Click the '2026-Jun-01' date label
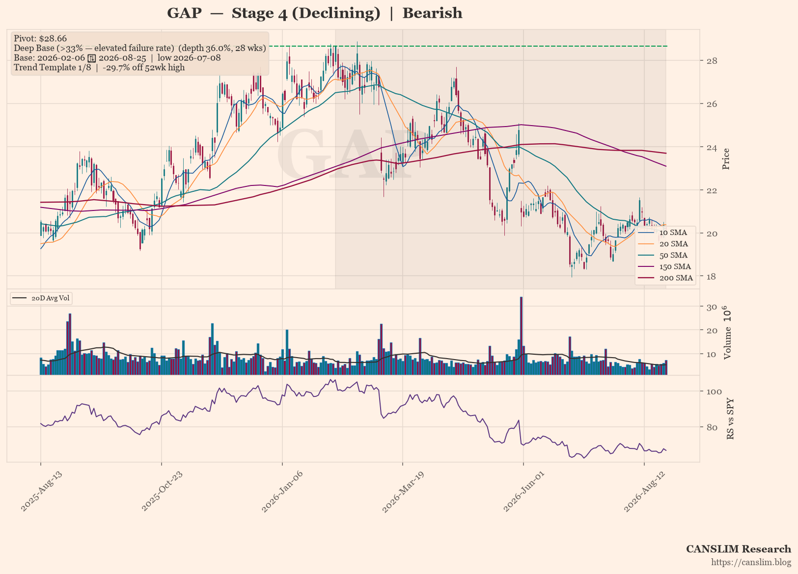The width and height of the screenshot is (798, 574). coord(524,491)
